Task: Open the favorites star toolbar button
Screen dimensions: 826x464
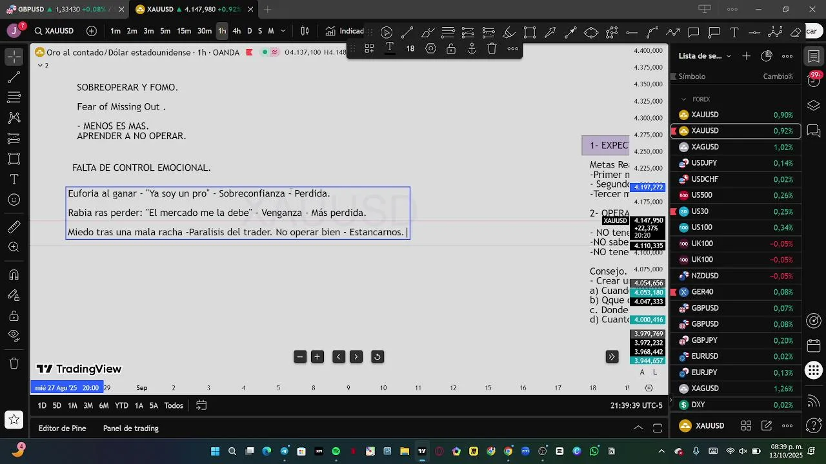Action: point(14,420)
